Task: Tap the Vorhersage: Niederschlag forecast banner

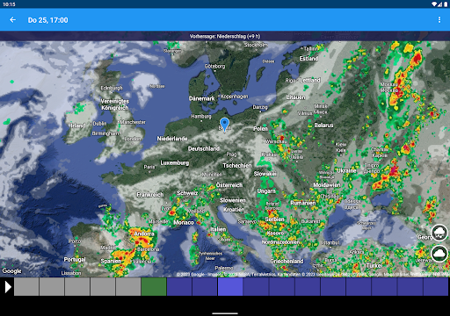Action: pyautogui.click(x=225, y=36)
